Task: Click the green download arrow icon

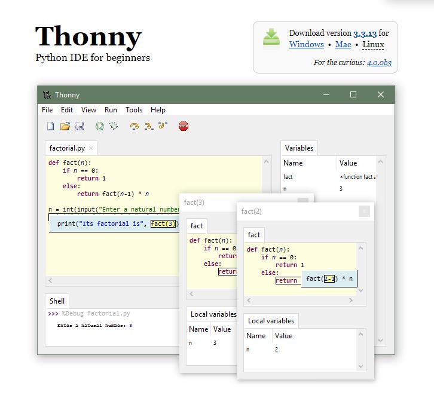Action: click(x=271, y=37)
